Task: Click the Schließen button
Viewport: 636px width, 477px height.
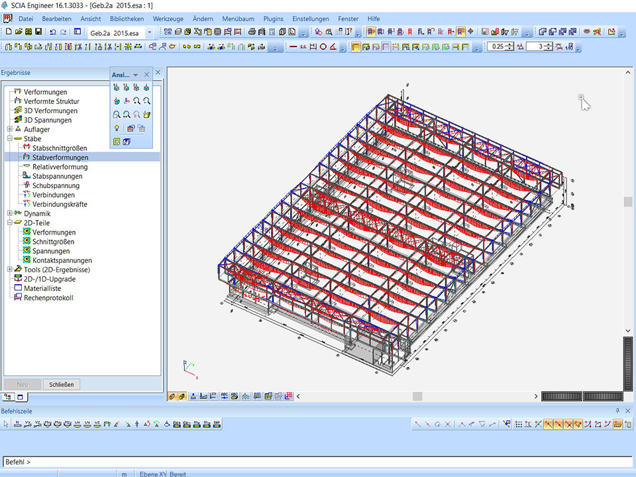Action: click(62, 384)
